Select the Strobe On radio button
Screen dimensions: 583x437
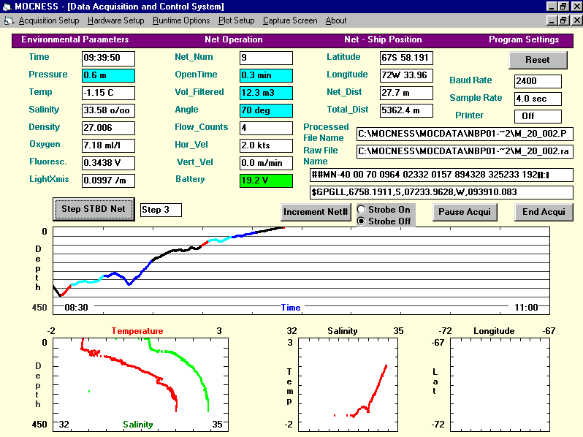tap(361, 210)
